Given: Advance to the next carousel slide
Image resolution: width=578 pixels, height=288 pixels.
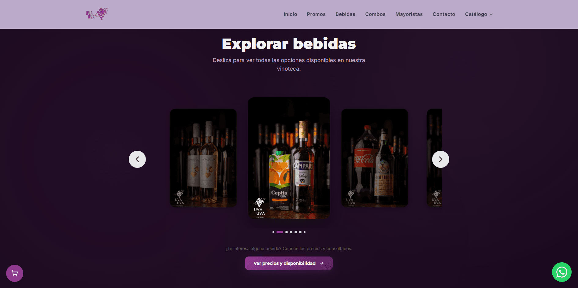Looking at the screenshot, I should (x=441, y=159).
